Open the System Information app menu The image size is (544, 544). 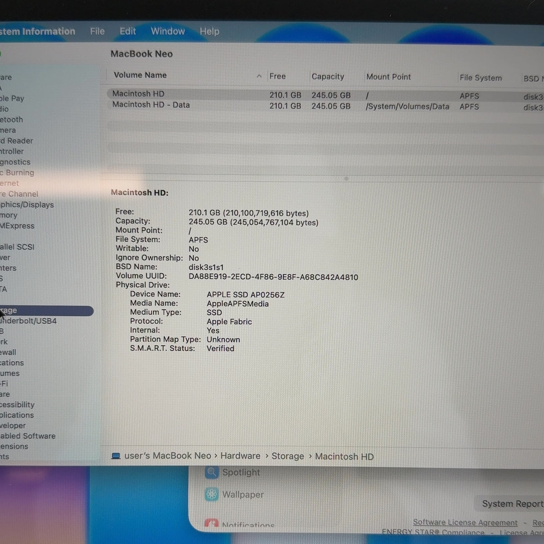(38, 31)
